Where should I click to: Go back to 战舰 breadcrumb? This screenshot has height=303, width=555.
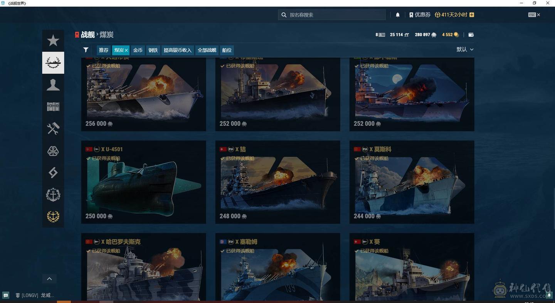pyautogui.click(x=87, y=35)
